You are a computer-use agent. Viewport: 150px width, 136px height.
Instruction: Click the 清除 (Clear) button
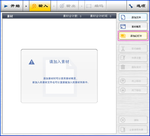(x=133, y=120)
